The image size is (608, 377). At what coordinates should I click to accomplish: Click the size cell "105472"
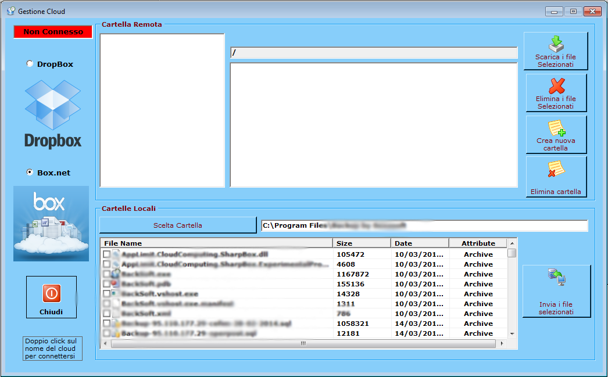coord(351,254)
